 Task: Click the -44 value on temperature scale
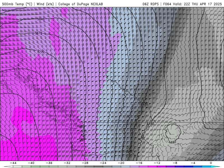point(13,163)
